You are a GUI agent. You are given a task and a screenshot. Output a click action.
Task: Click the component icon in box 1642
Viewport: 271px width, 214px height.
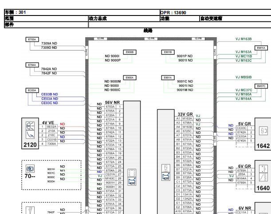click(x=263, y=131)
